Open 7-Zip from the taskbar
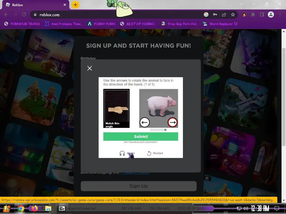This screenshot has width=286, height=214. (62, 208)
